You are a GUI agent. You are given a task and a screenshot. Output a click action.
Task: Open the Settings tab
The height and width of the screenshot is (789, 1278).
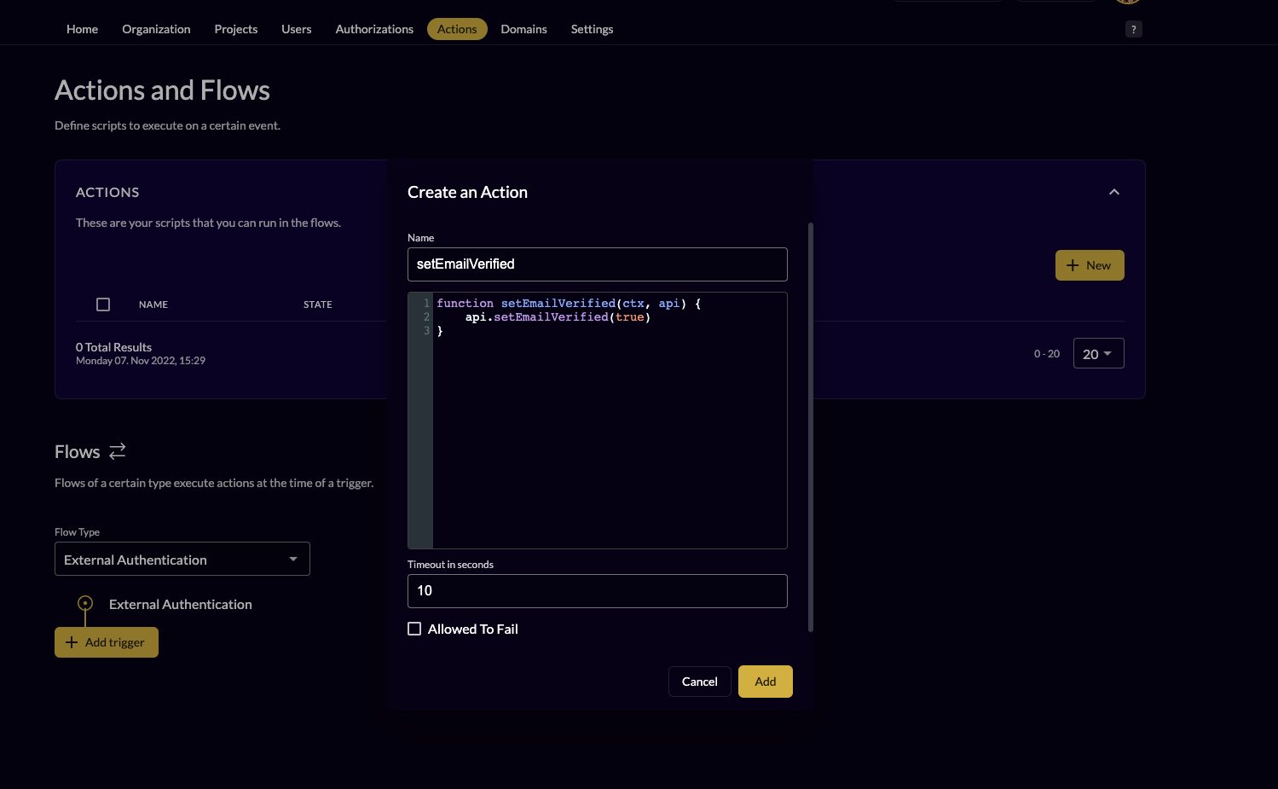coord(592,29)
